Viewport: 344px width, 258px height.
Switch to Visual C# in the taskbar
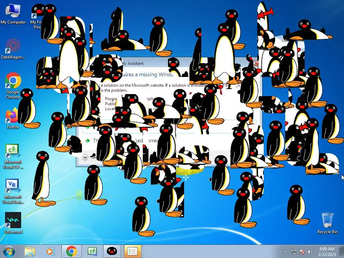[92, 251]
